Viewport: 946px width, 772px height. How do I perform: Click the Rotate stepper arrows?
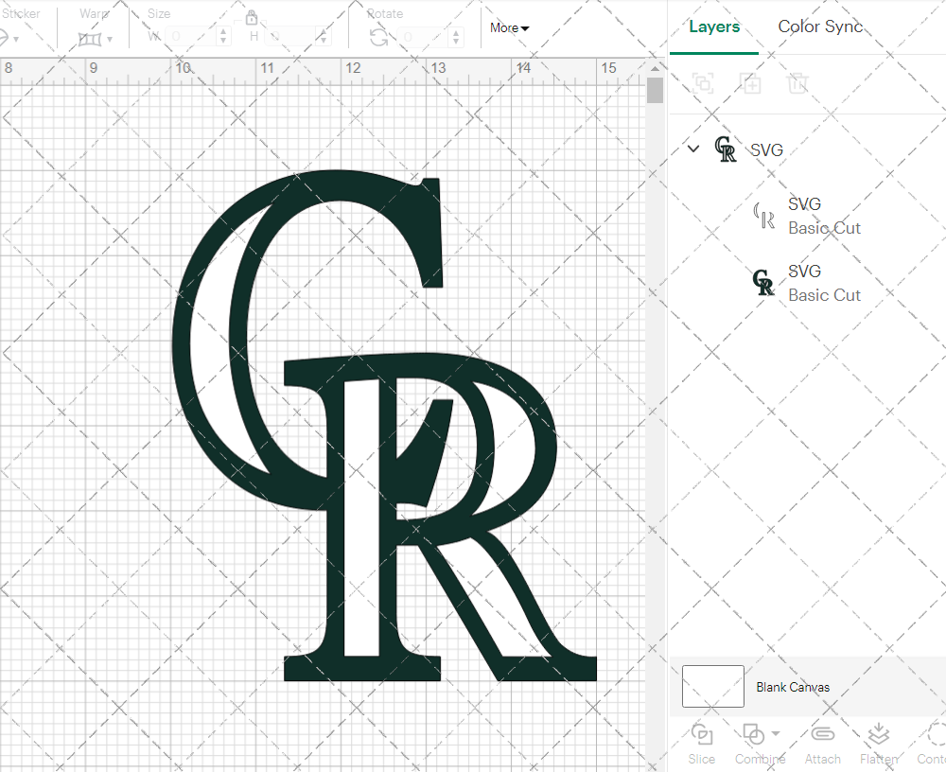click(x=456, y=38)
